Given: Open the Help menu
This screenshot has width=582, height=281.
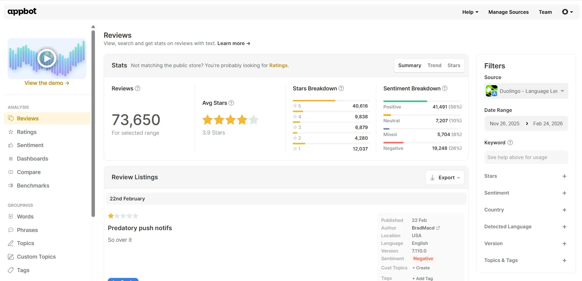Looking at the screenshot, I should 470,12.
